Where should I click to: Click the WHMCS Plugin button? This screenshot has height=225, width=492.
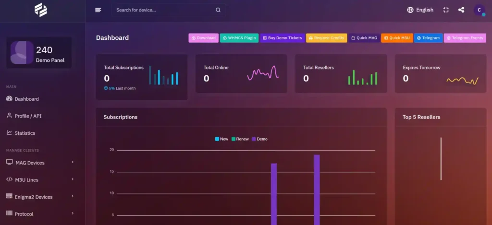point(239,38)
